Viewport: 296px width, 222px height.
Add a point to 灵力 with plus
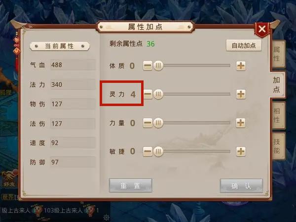(241, 94)
